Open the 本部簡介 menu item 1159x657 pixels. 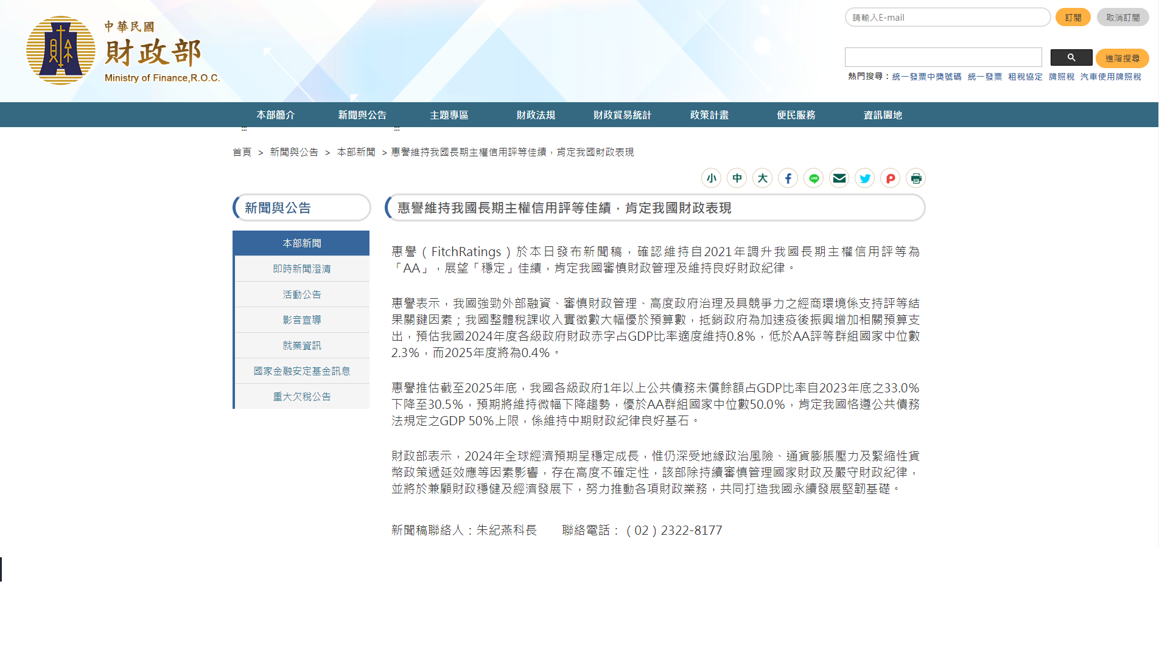(x=275, y=115)
